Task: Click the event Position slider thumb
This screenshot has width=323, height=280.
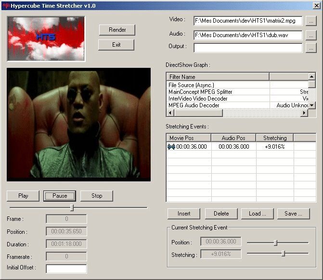Action: pos(276,243)
